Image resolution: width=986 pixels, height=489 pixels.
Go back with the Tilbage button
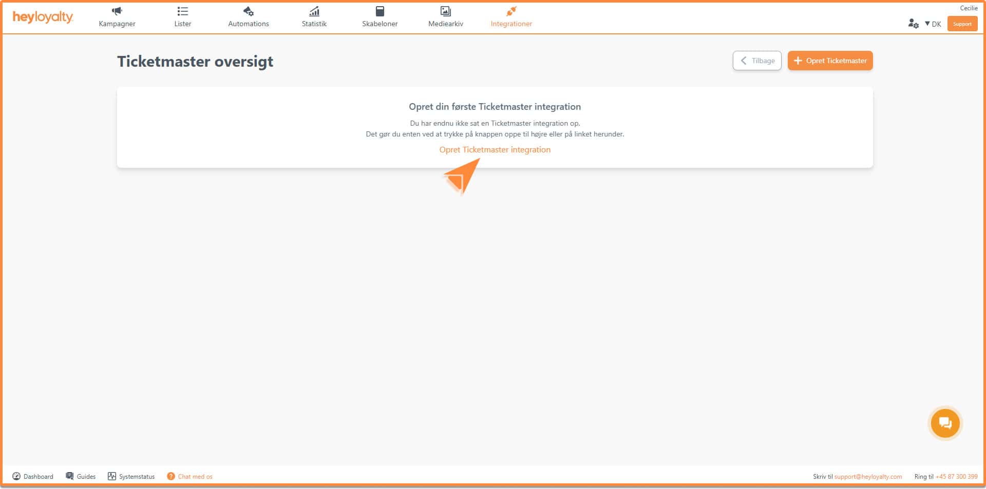(756, 61)
